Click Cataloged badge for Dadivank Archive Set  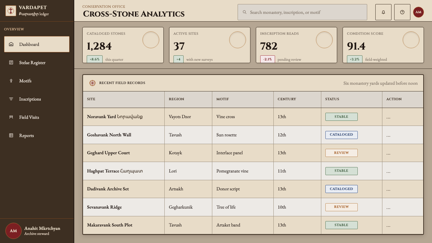coord(341,189)
